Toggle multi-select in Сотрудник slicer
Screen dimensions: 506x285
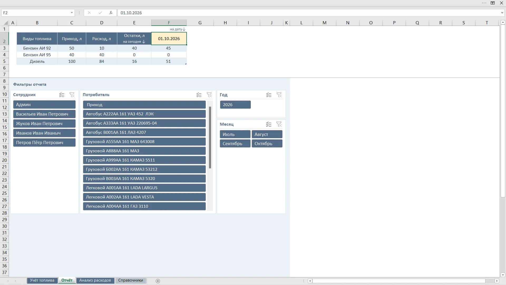[x=62, y=95]
